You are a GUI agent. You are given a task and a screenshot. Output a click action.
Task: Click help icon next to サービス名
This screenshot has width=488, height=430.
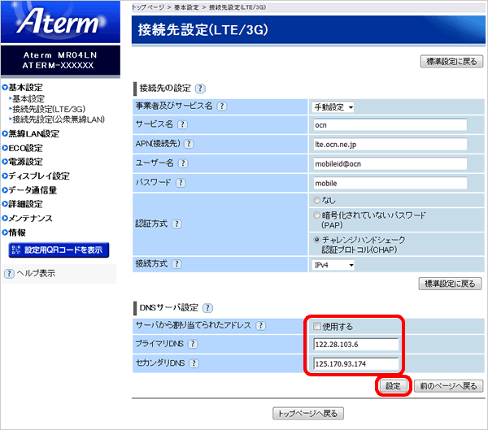[182, 125]
